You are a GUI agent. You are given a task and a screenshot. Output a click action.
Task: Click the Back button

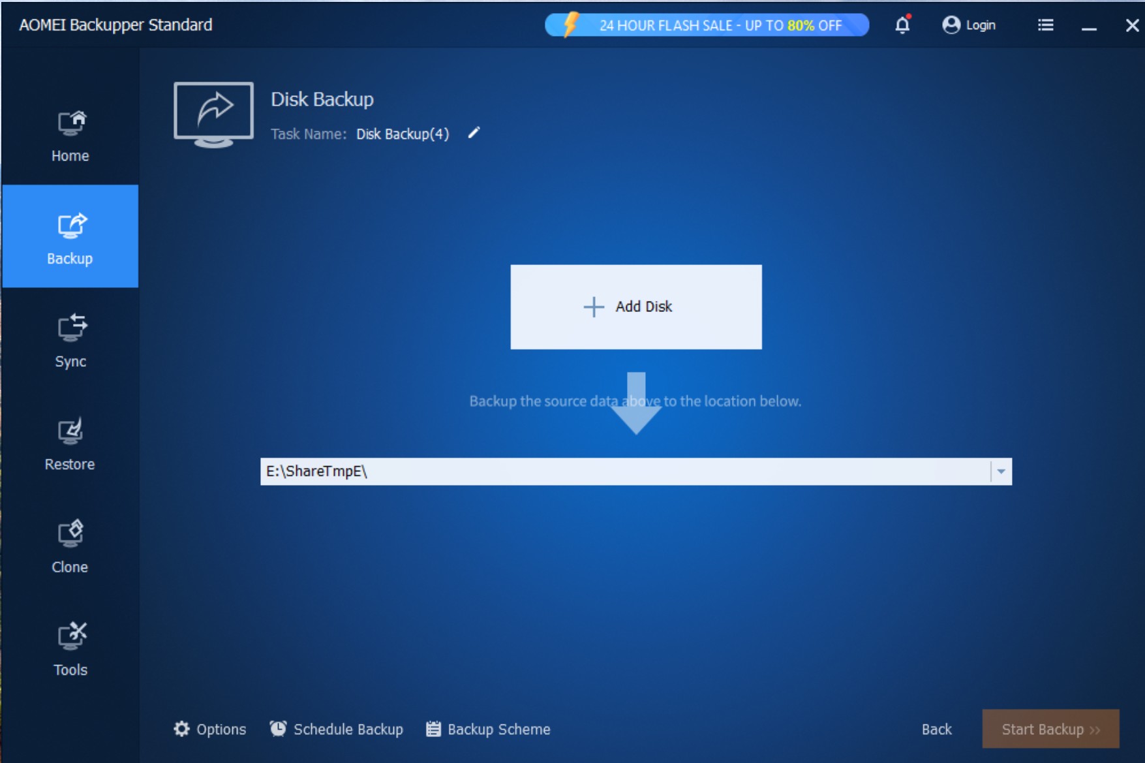click(937, 729)
